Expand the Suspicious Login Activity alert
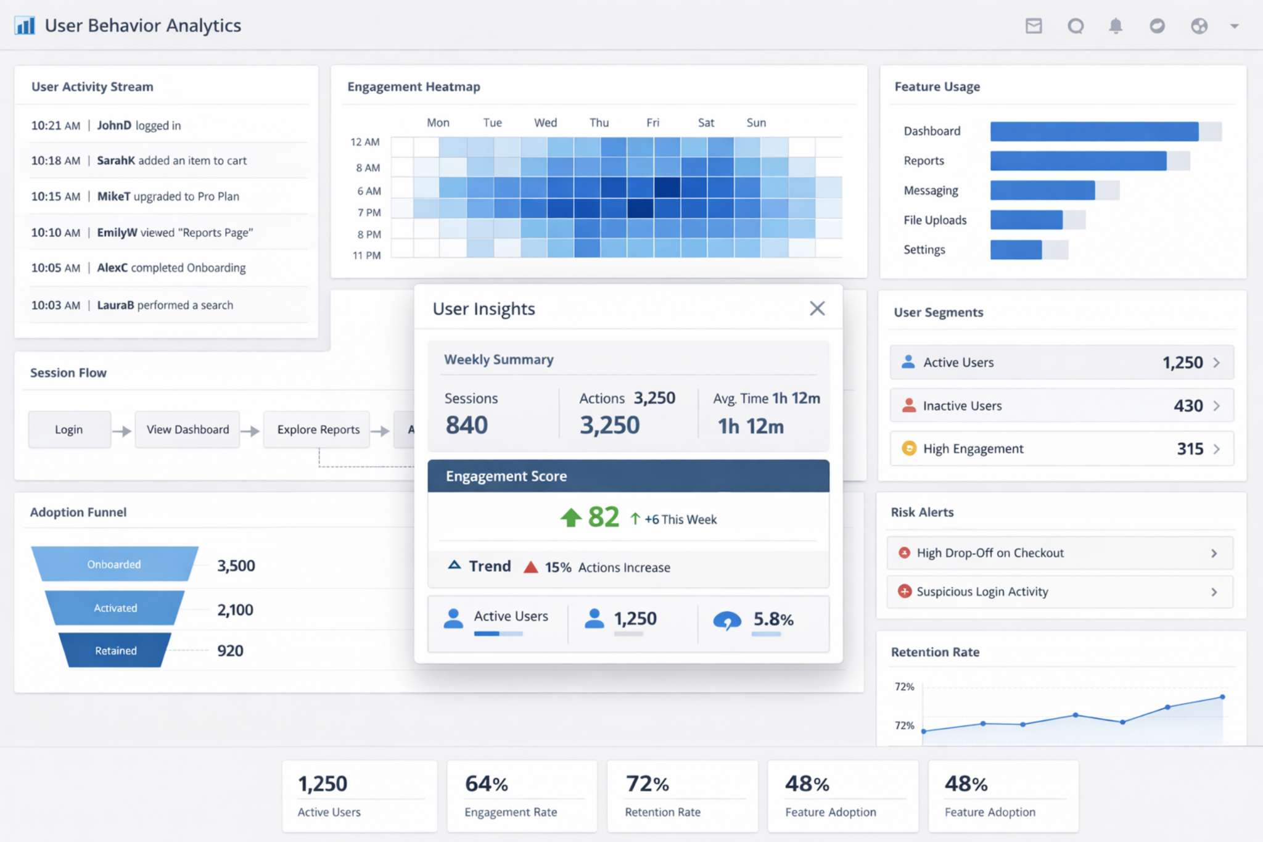This screenshot has width=1263, height=842. [1214, 592]
